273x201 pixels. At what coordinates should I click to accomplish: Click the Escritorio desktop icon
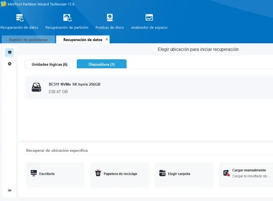(34, 173)
